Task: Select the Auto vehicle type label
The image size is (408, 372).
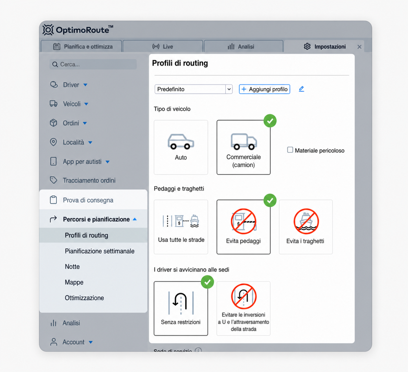Action: click(181, 157)
